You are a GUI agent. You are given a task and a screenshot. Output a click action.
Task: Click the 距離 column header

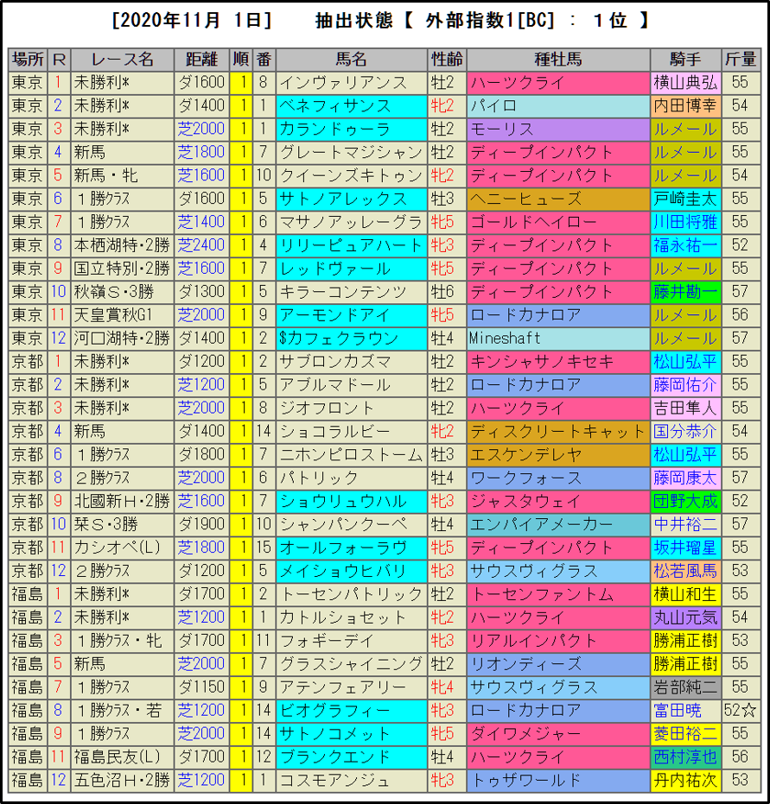[x=200, y=60]
